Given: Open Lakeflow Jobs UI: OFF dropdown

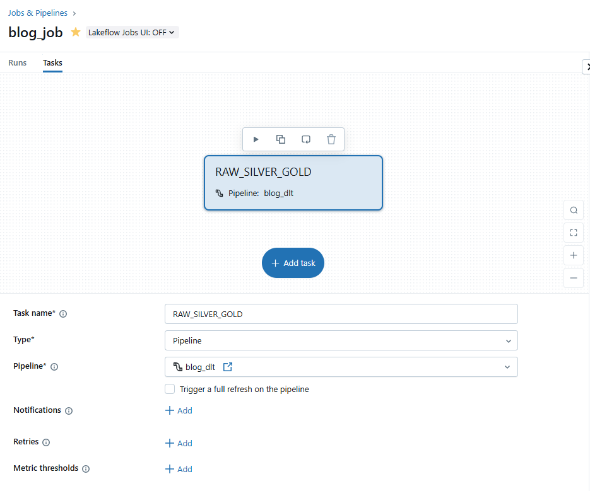Looking at the screenshot, I should click(x=133, y=32).
